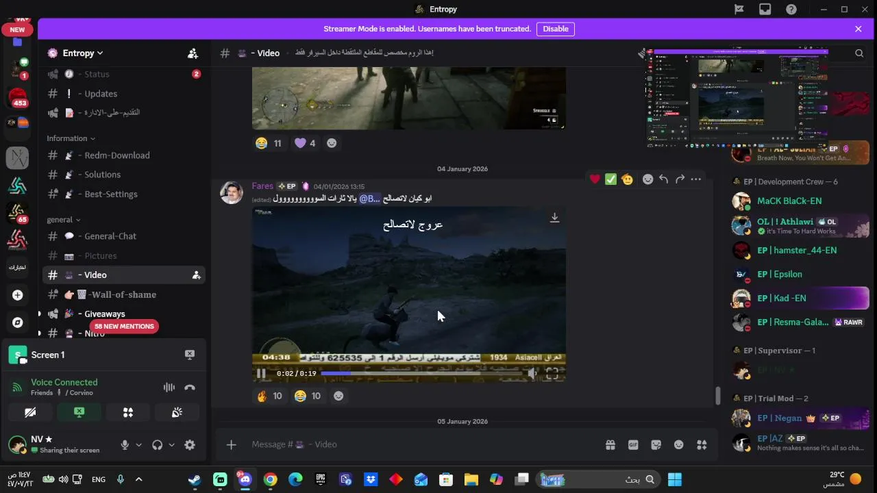
Task: Open member MaCK BlaCk-EN profile
Action: (800, 201)
